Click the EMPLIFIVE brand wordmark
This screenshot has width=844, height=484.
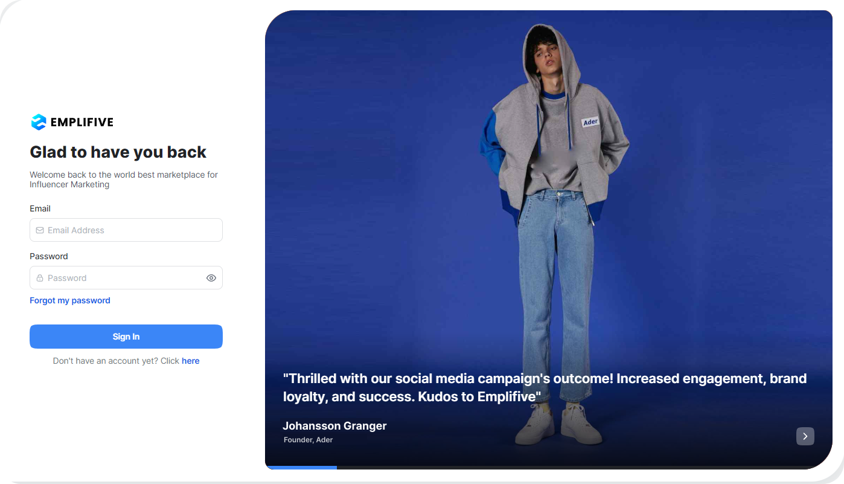(82, 122)
